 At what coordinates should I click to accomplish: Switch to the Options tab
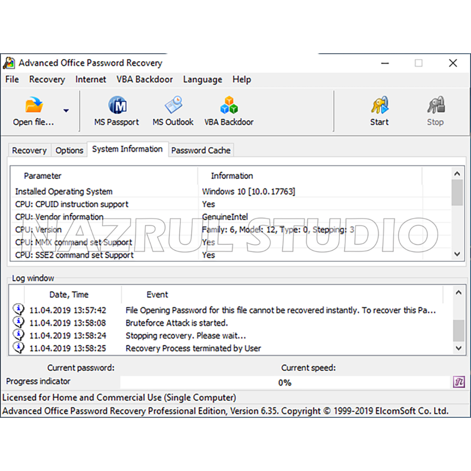point(69,150)
